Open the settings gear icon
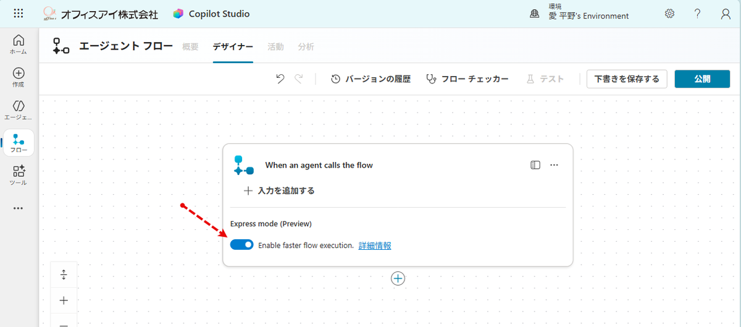This screenshot has width=741, height=327. [x=669, y=14]
